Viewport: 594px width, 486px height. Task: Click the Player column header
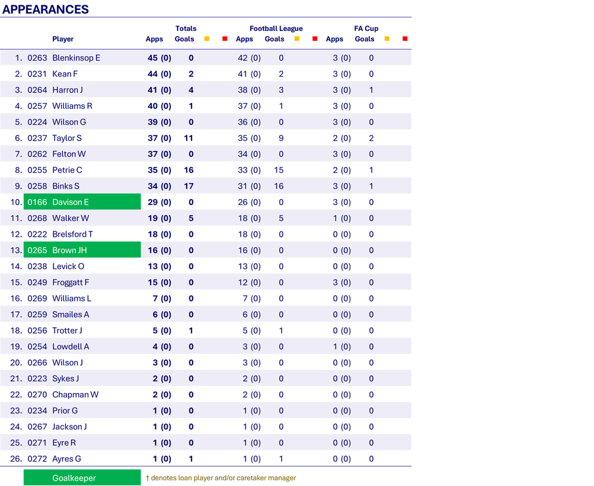[63, 39]
